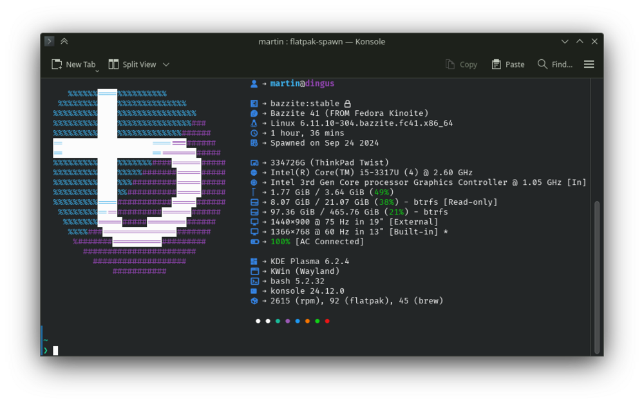Click the calendar icon beside Spawned on
The width and height of the screenshot is (644, 404).
(x=254, y=143)
